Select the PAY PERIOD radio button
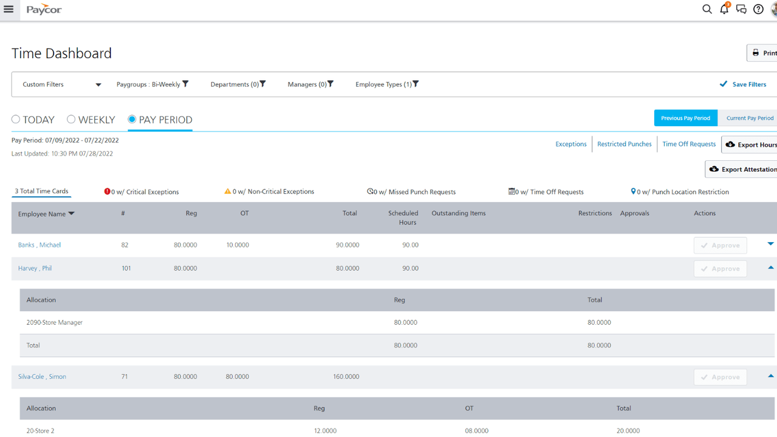Viewport: 777px width, 437px height. click(x=132, y=120)
